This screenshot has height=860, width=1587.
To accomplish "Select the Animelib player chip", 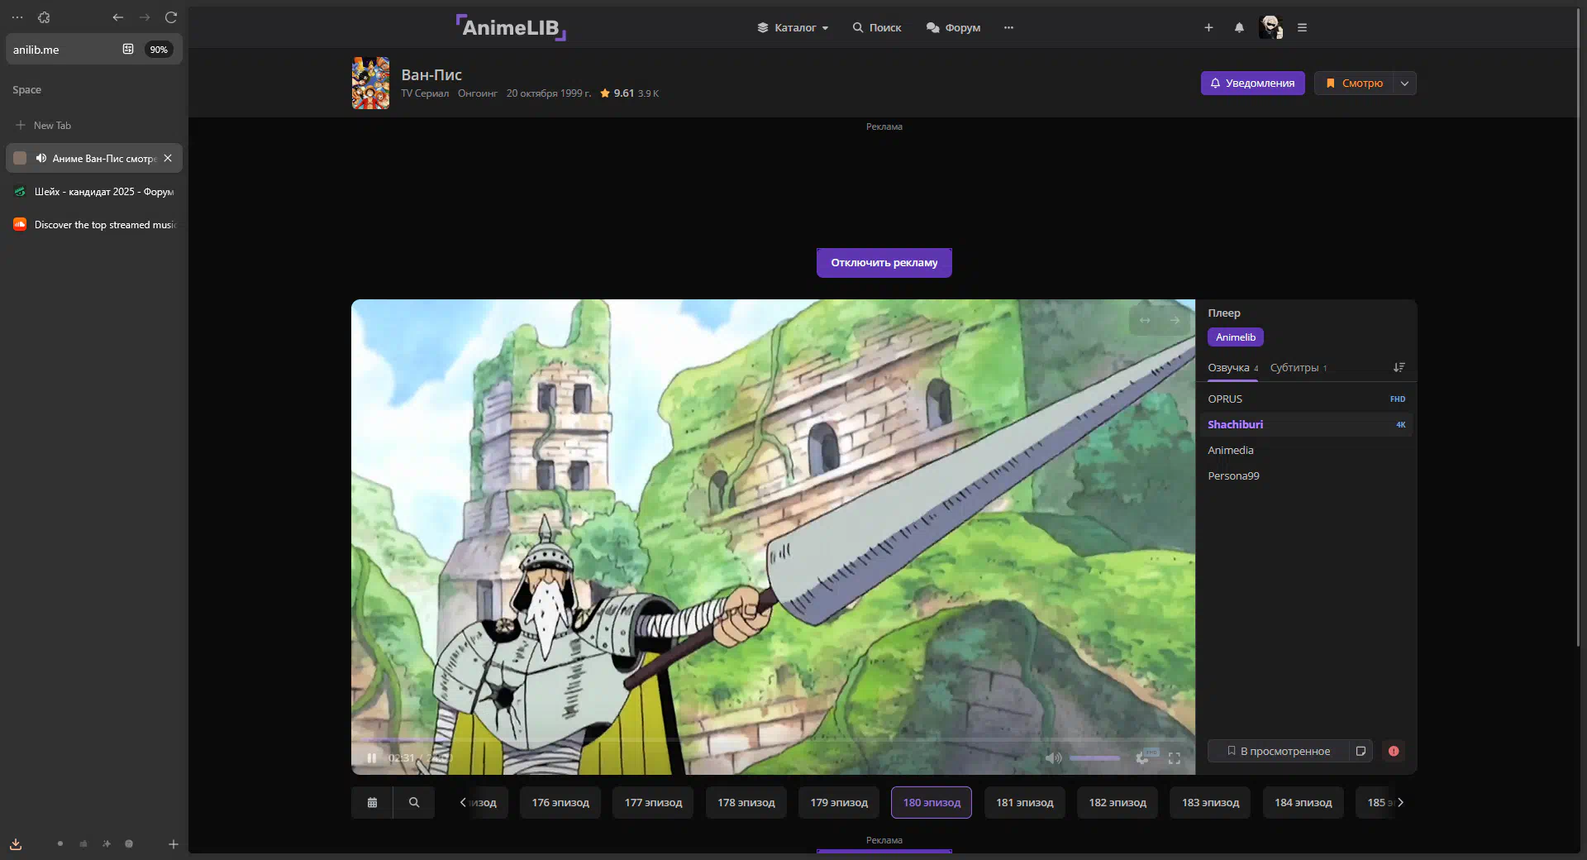I will click(1236, 337).
